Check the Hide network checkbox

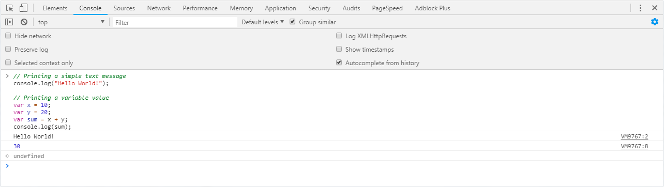[8, 36]
